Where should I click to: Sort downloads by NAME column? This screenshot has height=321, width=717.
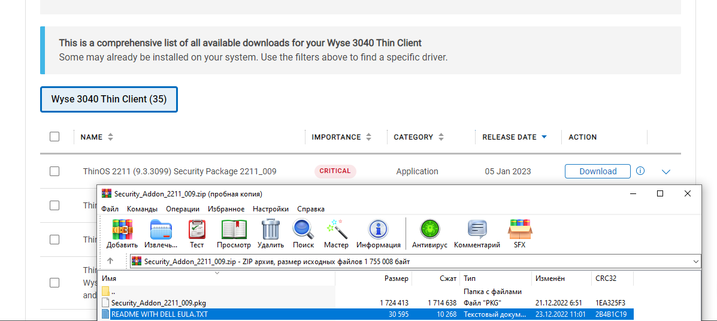pos(96,137)
